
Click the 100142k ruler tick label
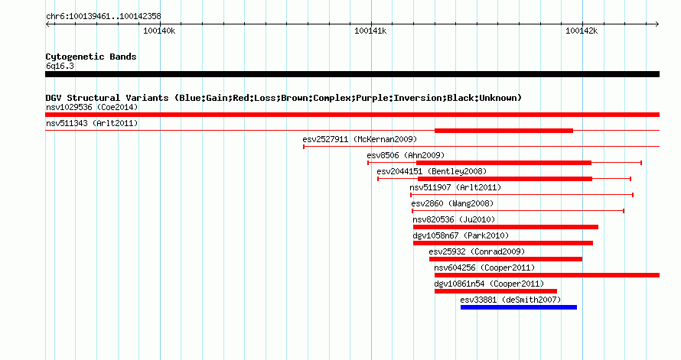tap(582, 31)
